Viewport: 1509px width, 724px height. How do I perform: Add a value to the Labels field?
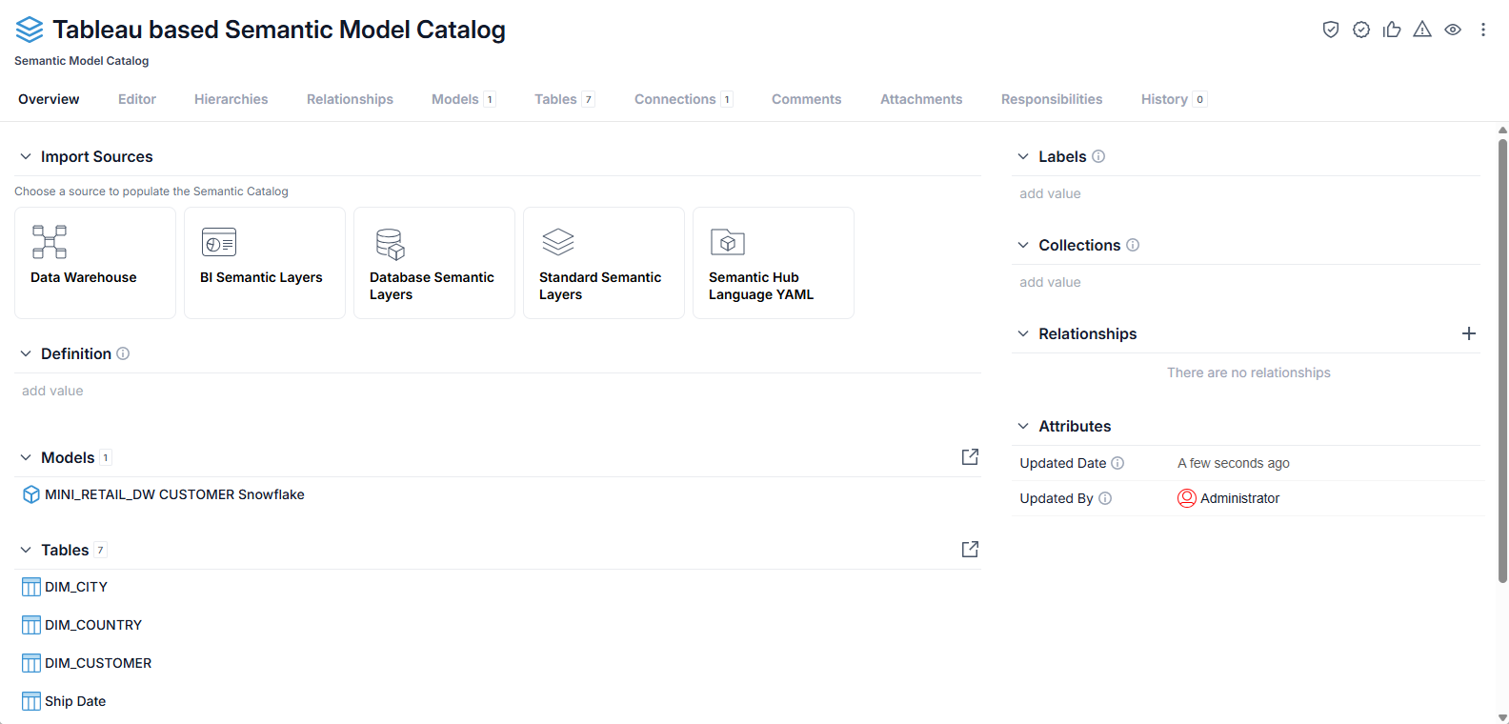coord(1050,193)
